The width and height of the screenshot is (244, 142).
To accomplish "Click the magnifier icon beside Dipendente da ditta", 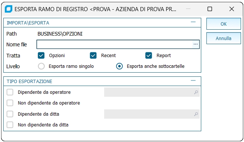I will tap(196, 114).
